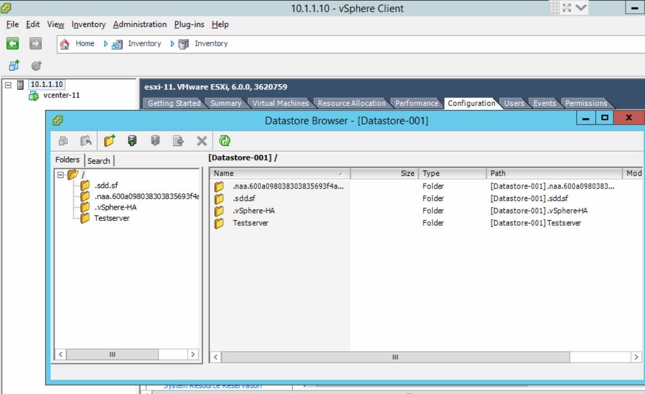Viewport: 645px width, 394px height.
Task: Switch to the Search tab
Action: point(99,161)
